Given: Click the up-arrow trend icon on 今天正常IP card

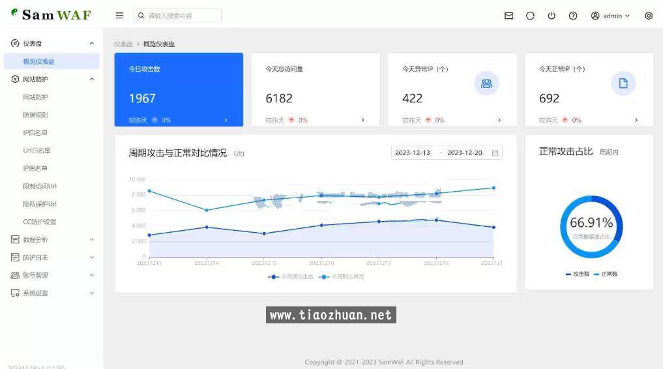Looking at the screenshot, I should click(565, 120).
